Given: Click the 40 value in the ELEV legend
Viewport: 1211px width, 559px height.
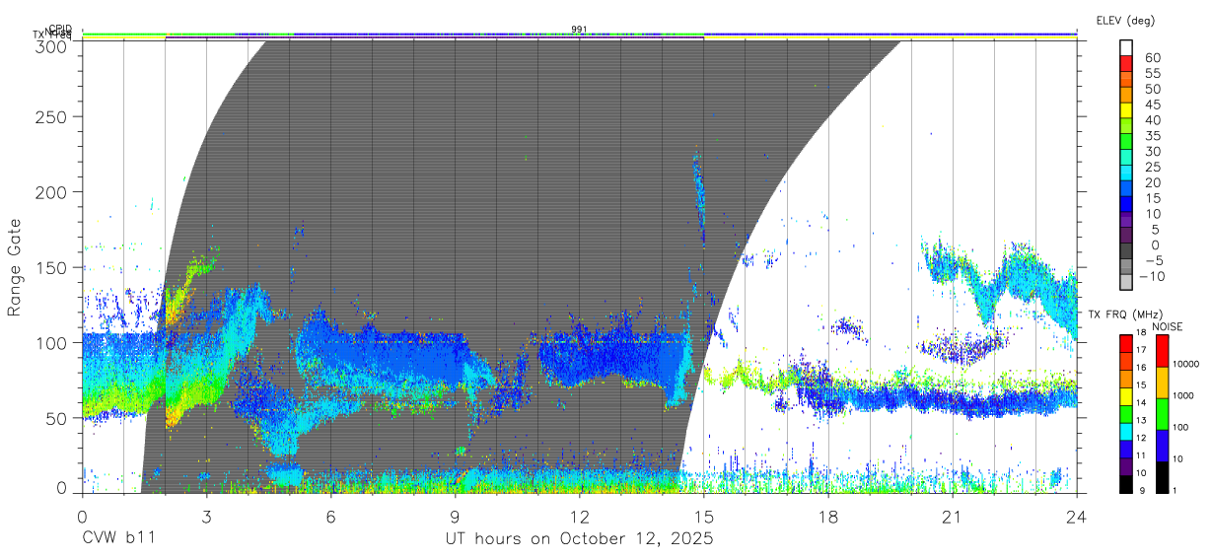Looking at the screenshot, I should point(1154,120).
